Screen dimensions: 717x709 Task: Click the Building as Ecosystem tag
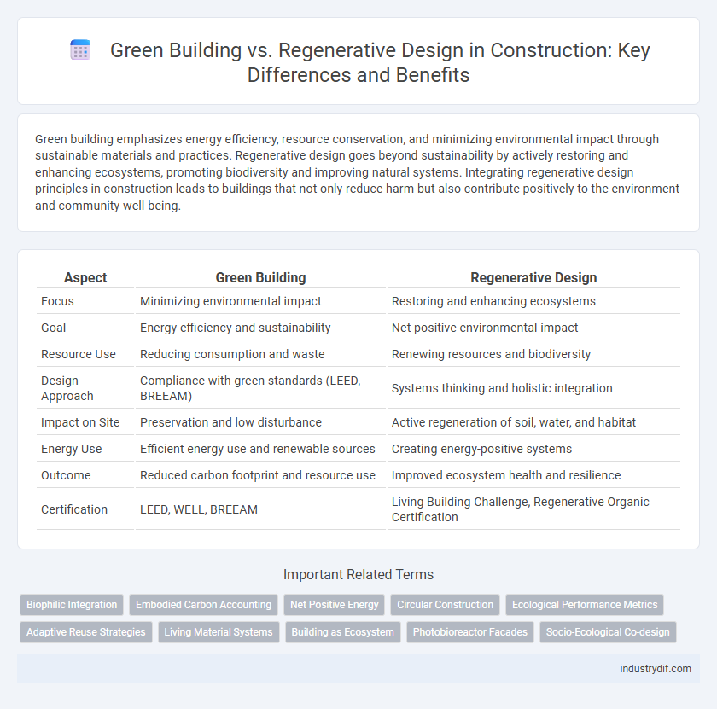click(x=342, y=632)
